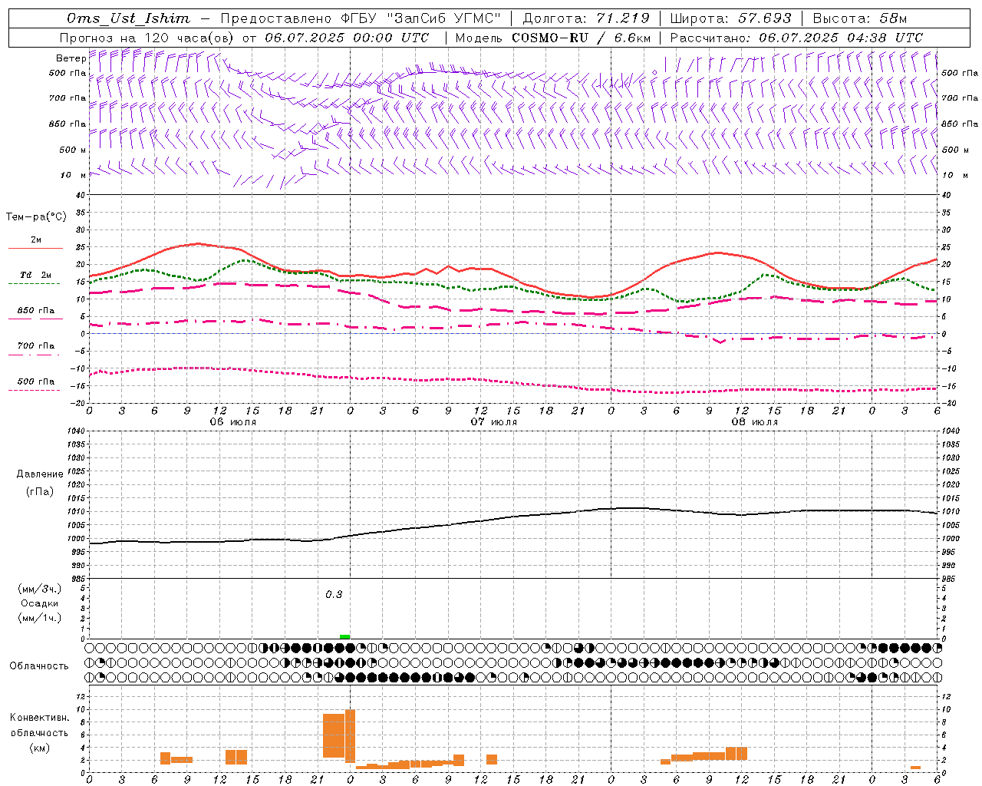The width and height of the screenshot is (982, 786).
Task: Click the 08 июля date label
Action: (x=755, y=422)
